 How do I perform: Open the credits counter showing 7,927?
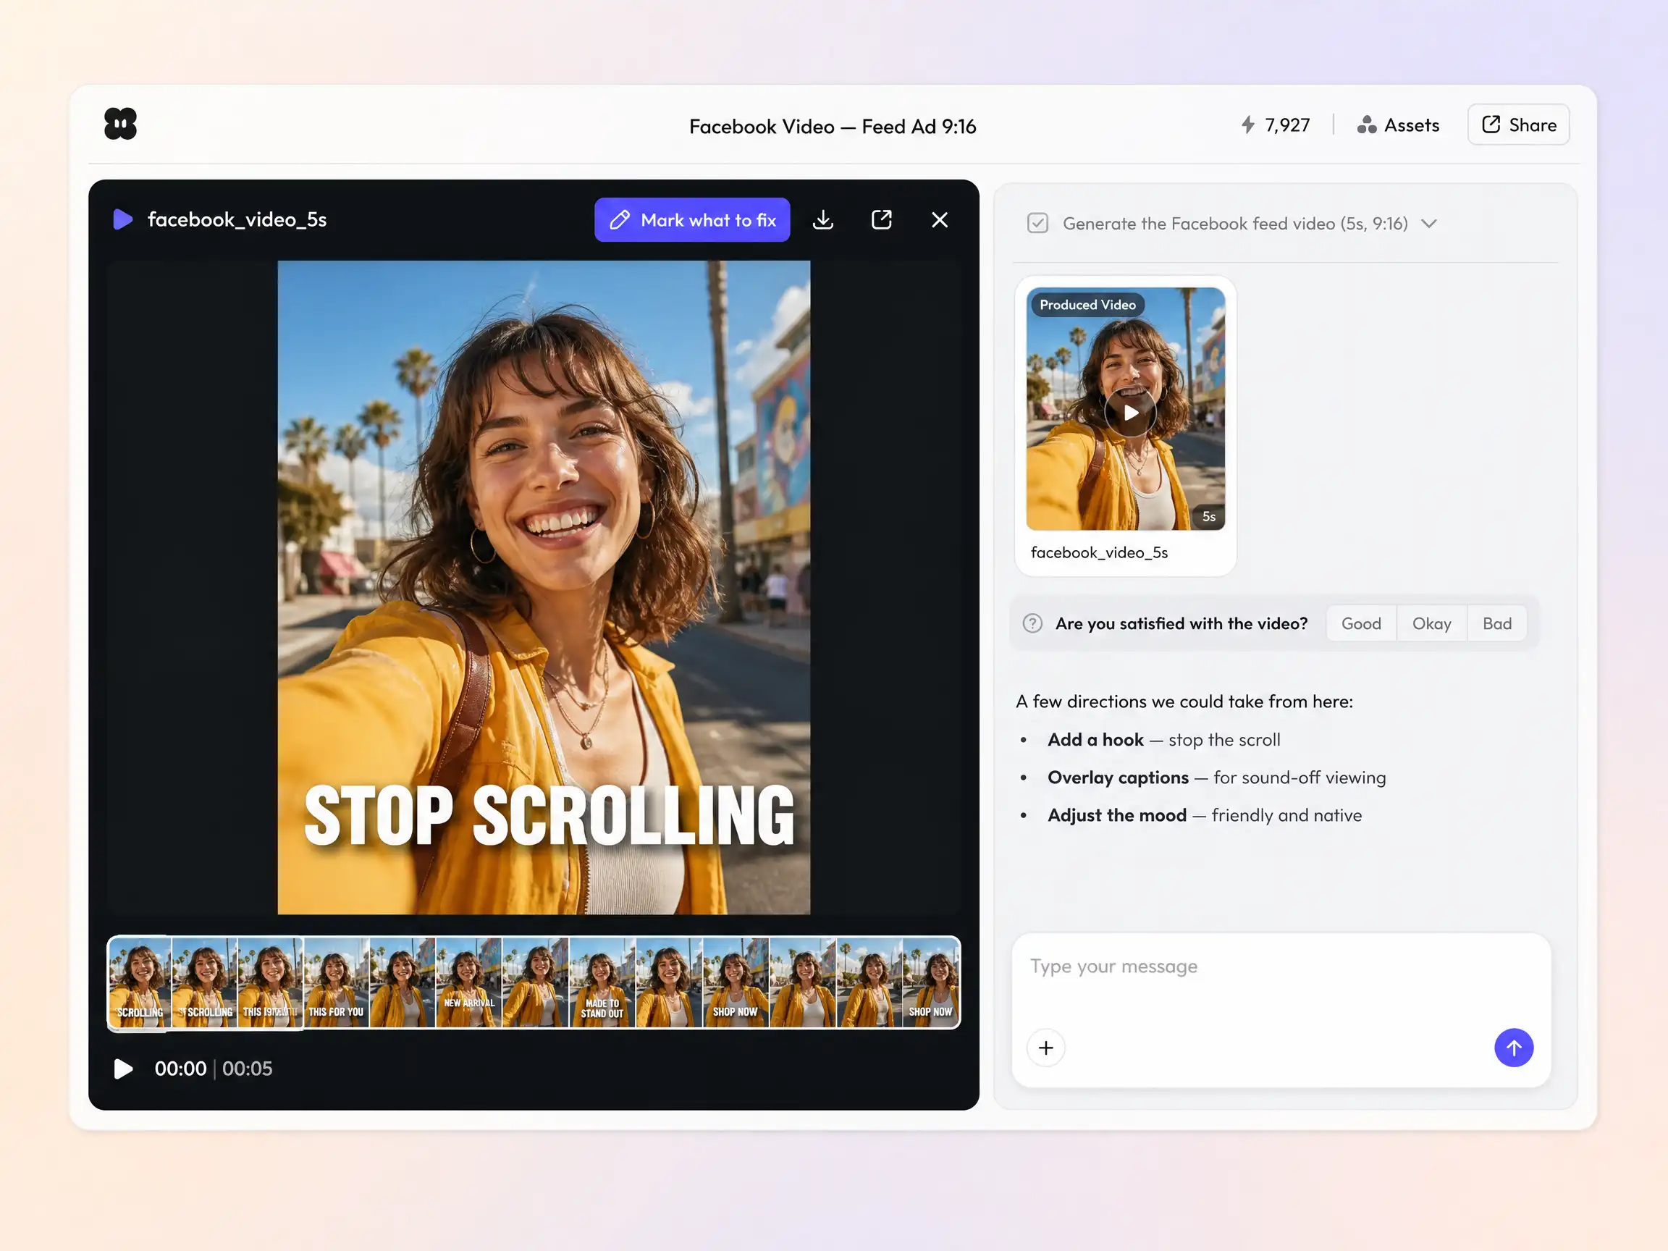click(x=1275, y=125)
